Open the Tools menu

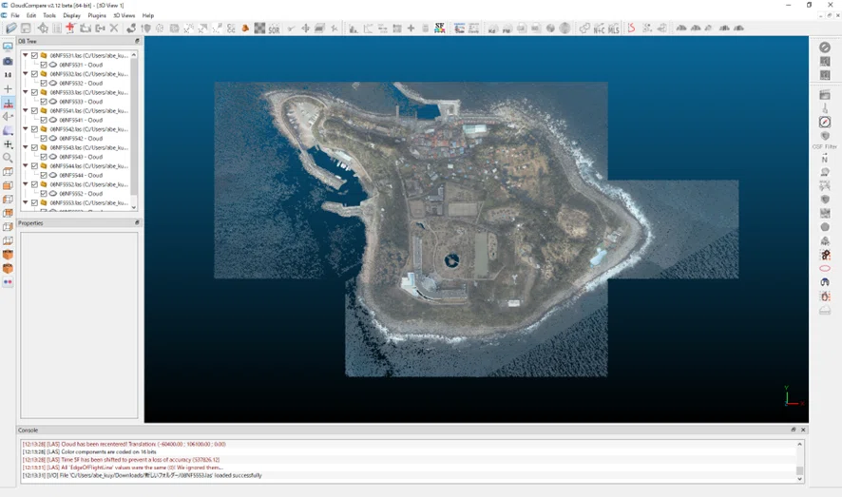(x=49, y=15)
